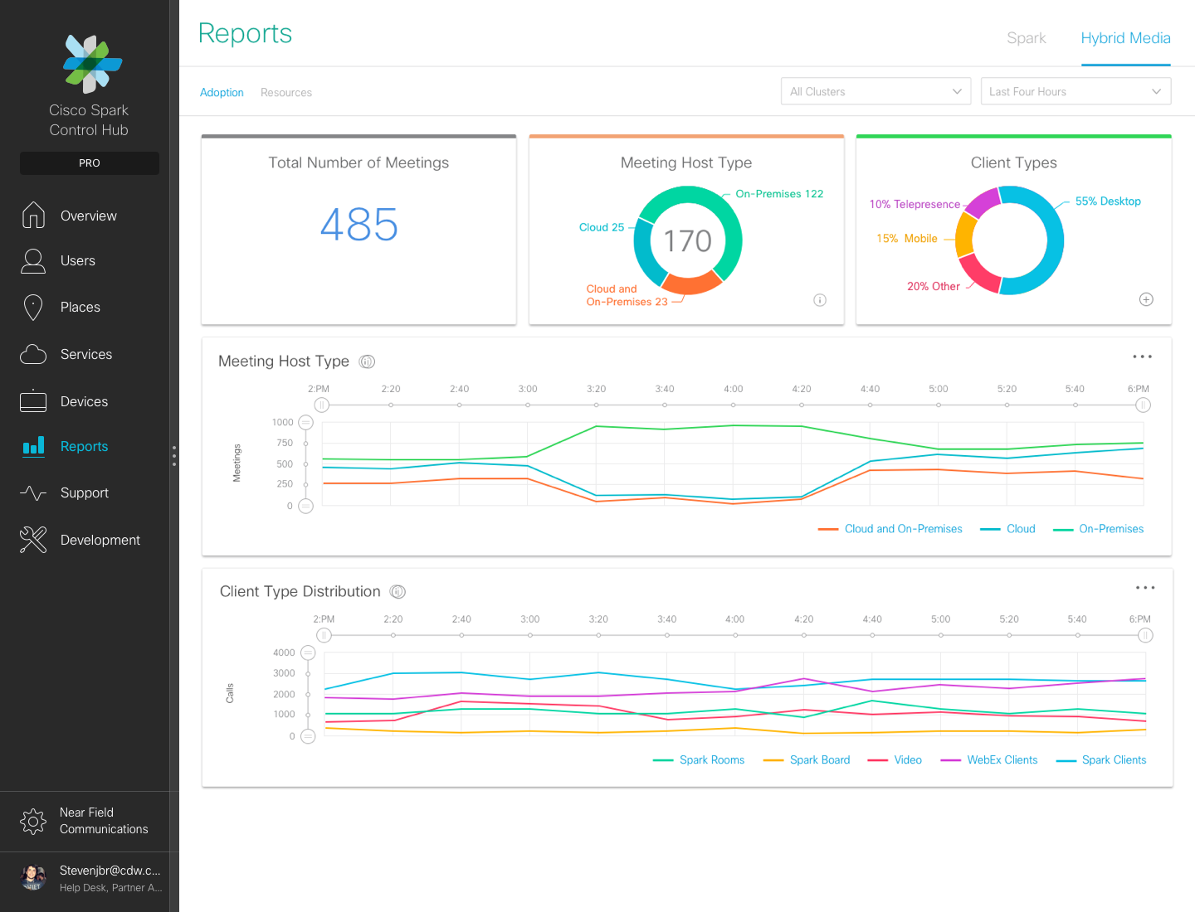Screen dimensions: 1195x912
Task: Click the PRO badge
Action: (90, 163)
